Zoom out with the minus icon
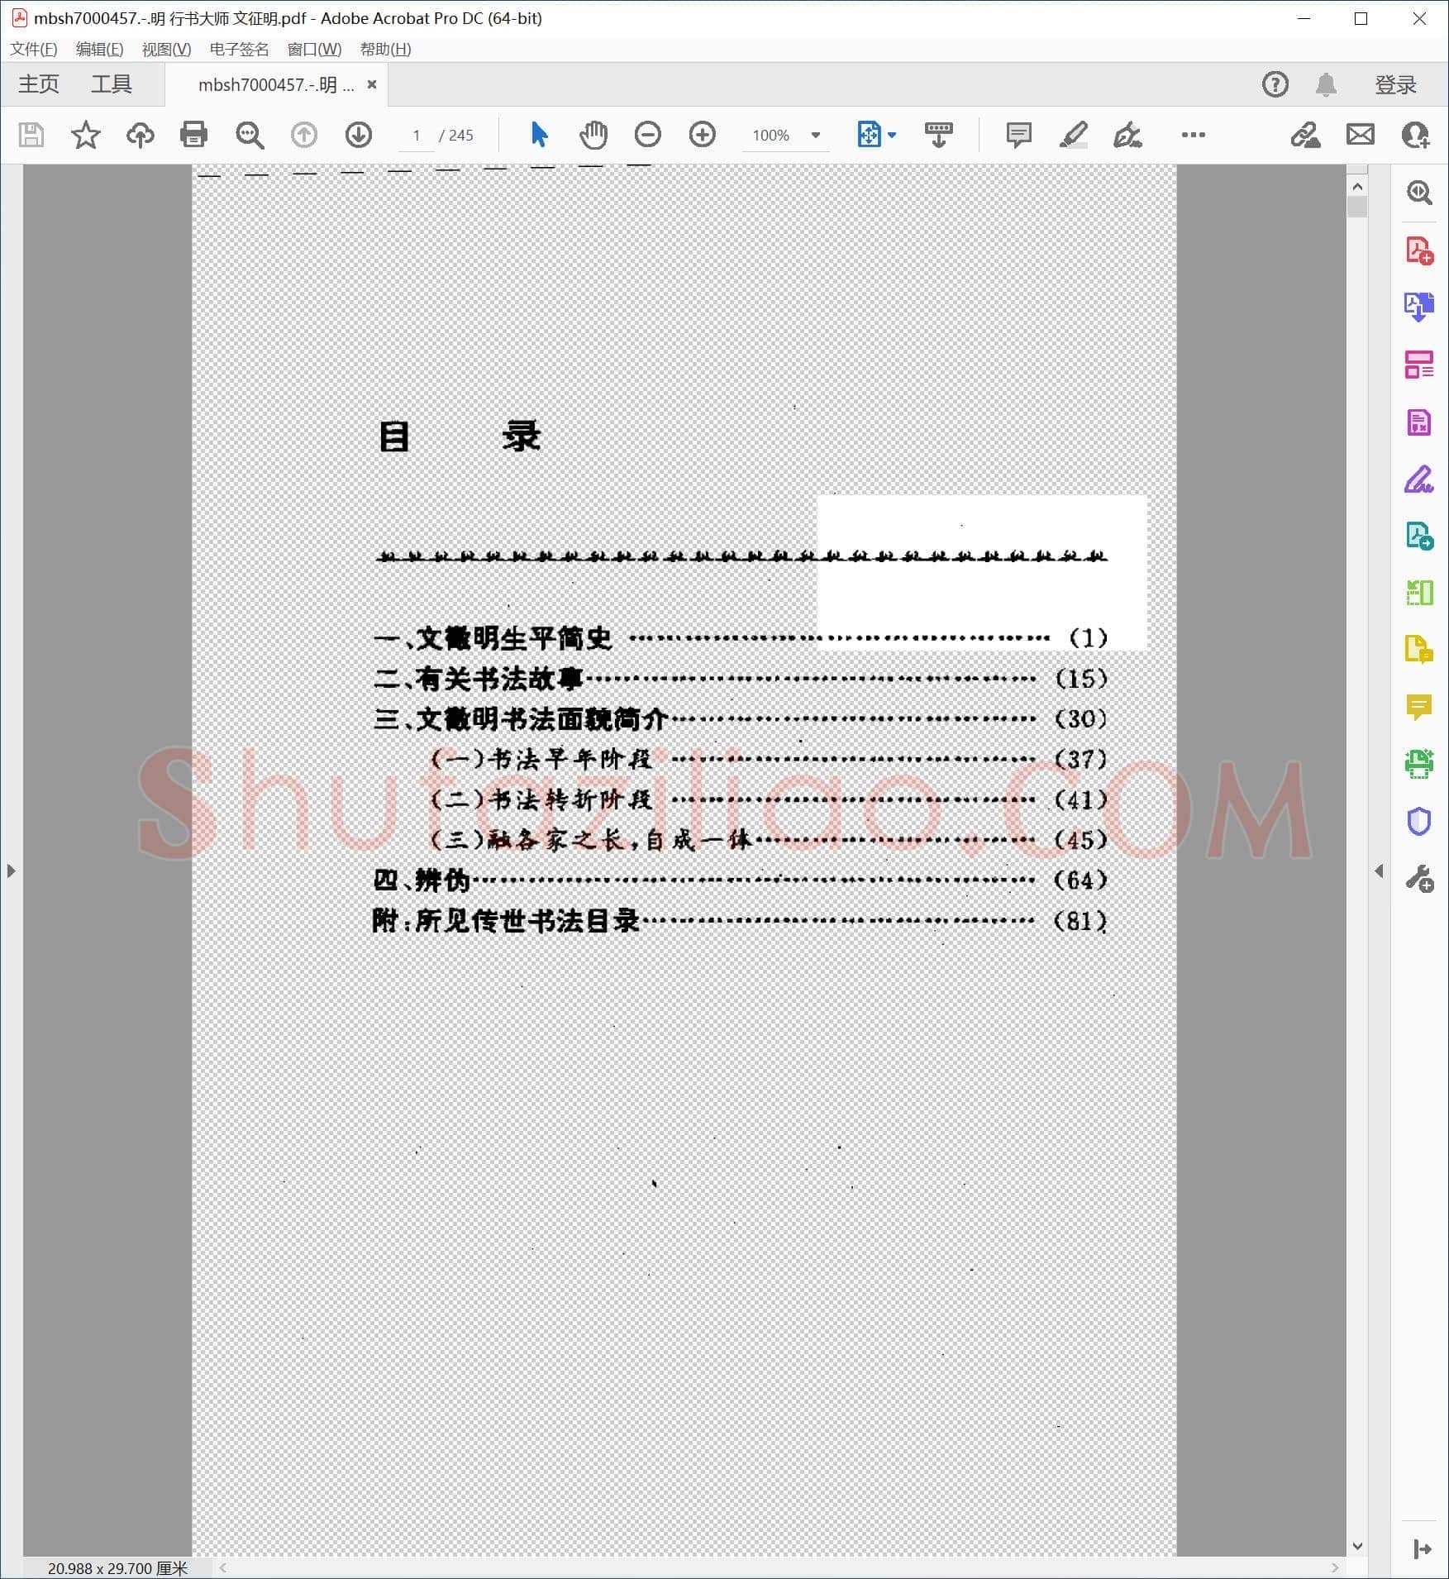Image resolution: width=1449 pixels, height=1579 pixels. pos(648,135)
